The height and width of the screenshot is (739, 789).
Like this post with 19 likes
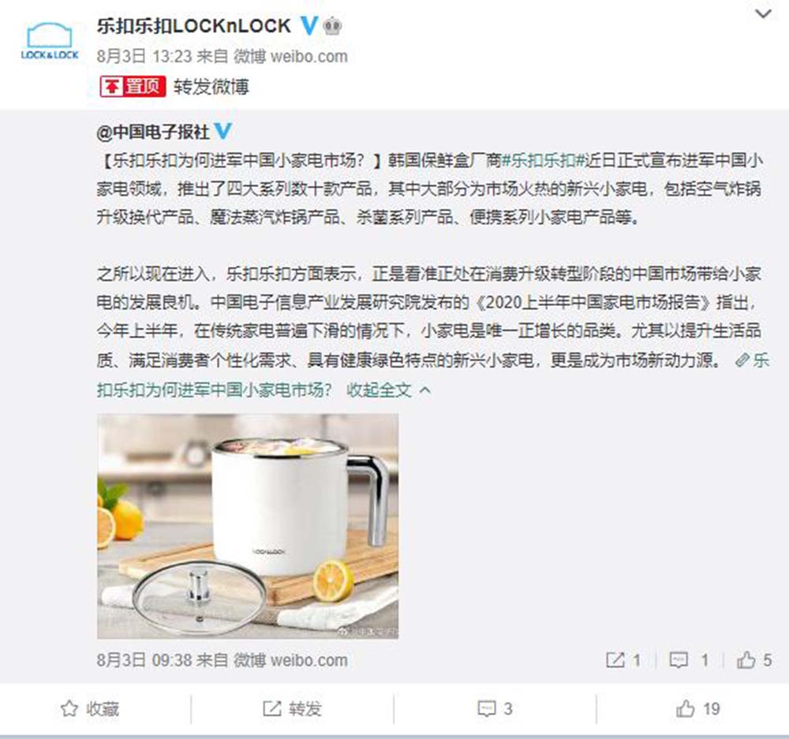coord(698,709)
